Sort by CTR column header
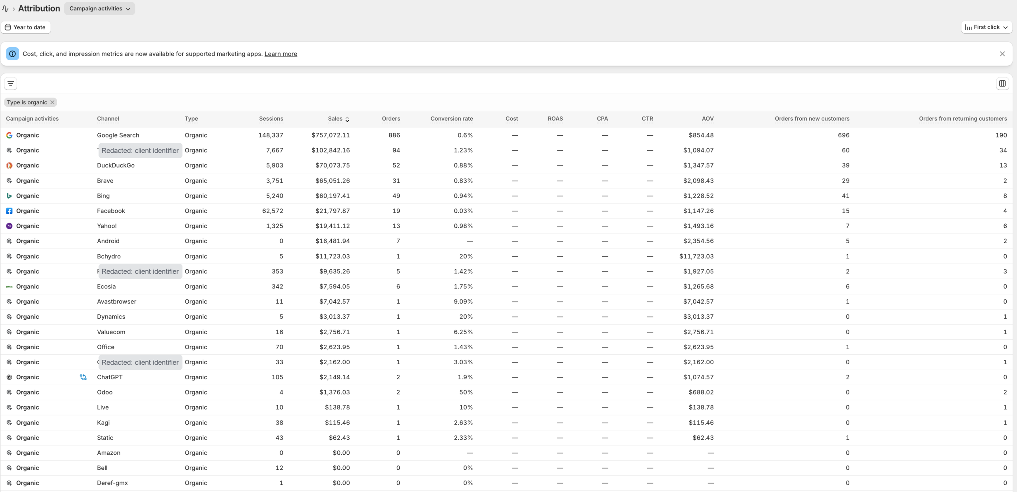Viewport: 1017px width, 492px height. click(647, 119)
